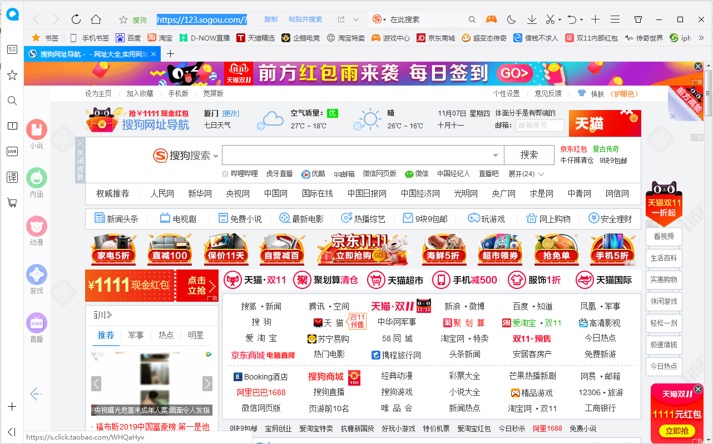713x444 pixels.
Task: Toggle 关闭皮肤 to turn off the skin
Action: 80,159
